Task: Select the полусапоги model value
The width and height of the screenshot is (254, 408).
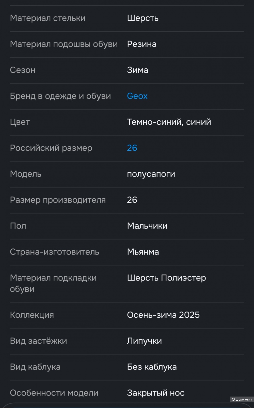Action: tap(151, 174)
